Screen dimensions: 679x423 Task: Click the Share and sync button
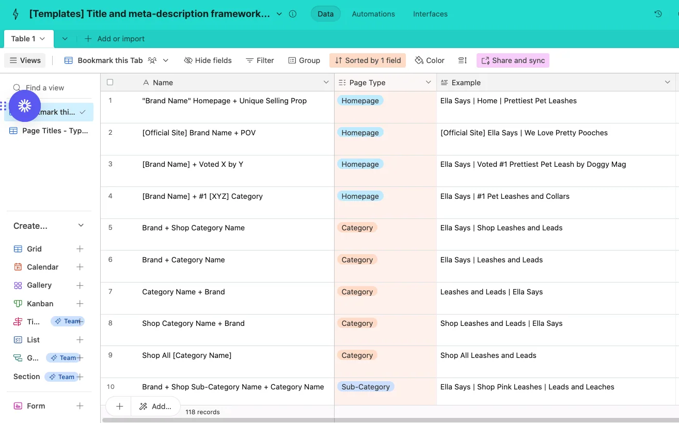click(x=513, y=60)
